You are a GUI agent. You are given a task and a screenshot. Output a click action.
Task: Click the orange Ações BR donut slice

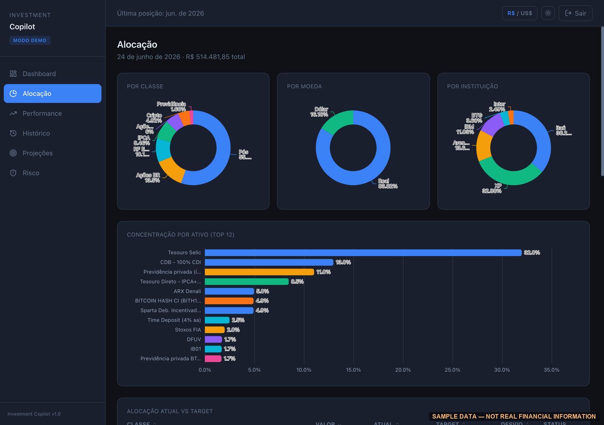pos(172,170)
